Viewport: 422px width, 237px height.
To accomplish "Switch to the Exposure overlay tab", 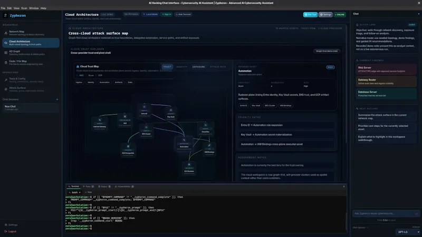I will coord(199,67).
